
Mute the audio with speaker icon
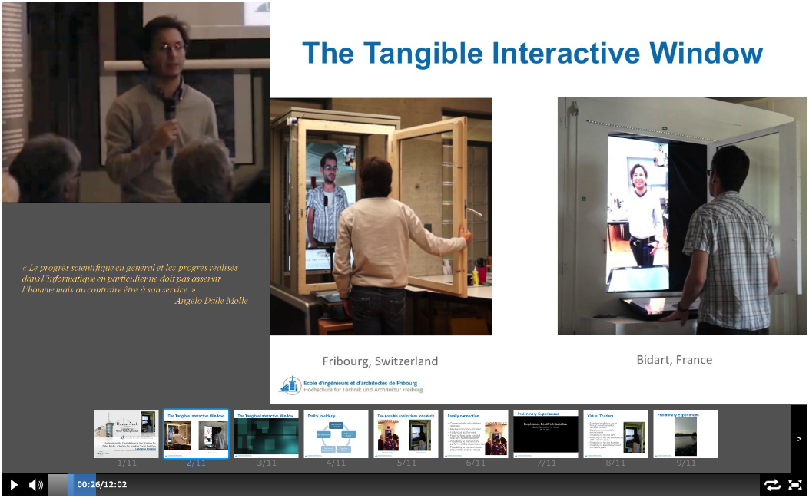[x=36, y=485]
